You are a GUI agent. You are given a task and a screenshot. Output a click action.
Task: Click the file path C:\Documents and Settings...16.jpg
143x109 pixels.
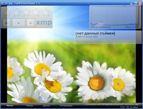[111, 104]
